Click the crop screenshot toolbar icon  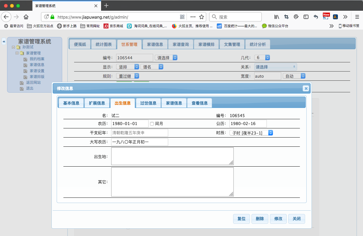click(x=286, y=17)
